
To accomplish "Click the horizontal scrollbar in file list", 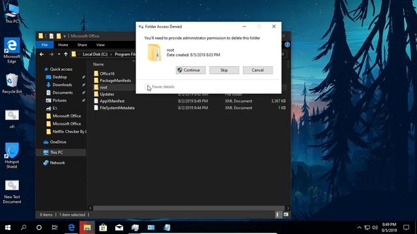I will (188, 208).
